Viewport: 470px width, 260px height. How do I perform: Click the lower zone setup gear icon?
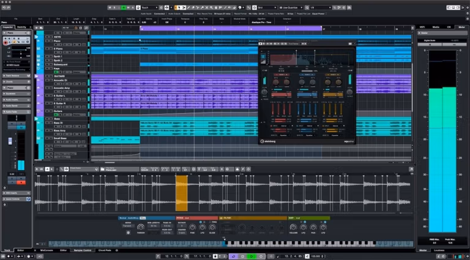coord(117,250)
